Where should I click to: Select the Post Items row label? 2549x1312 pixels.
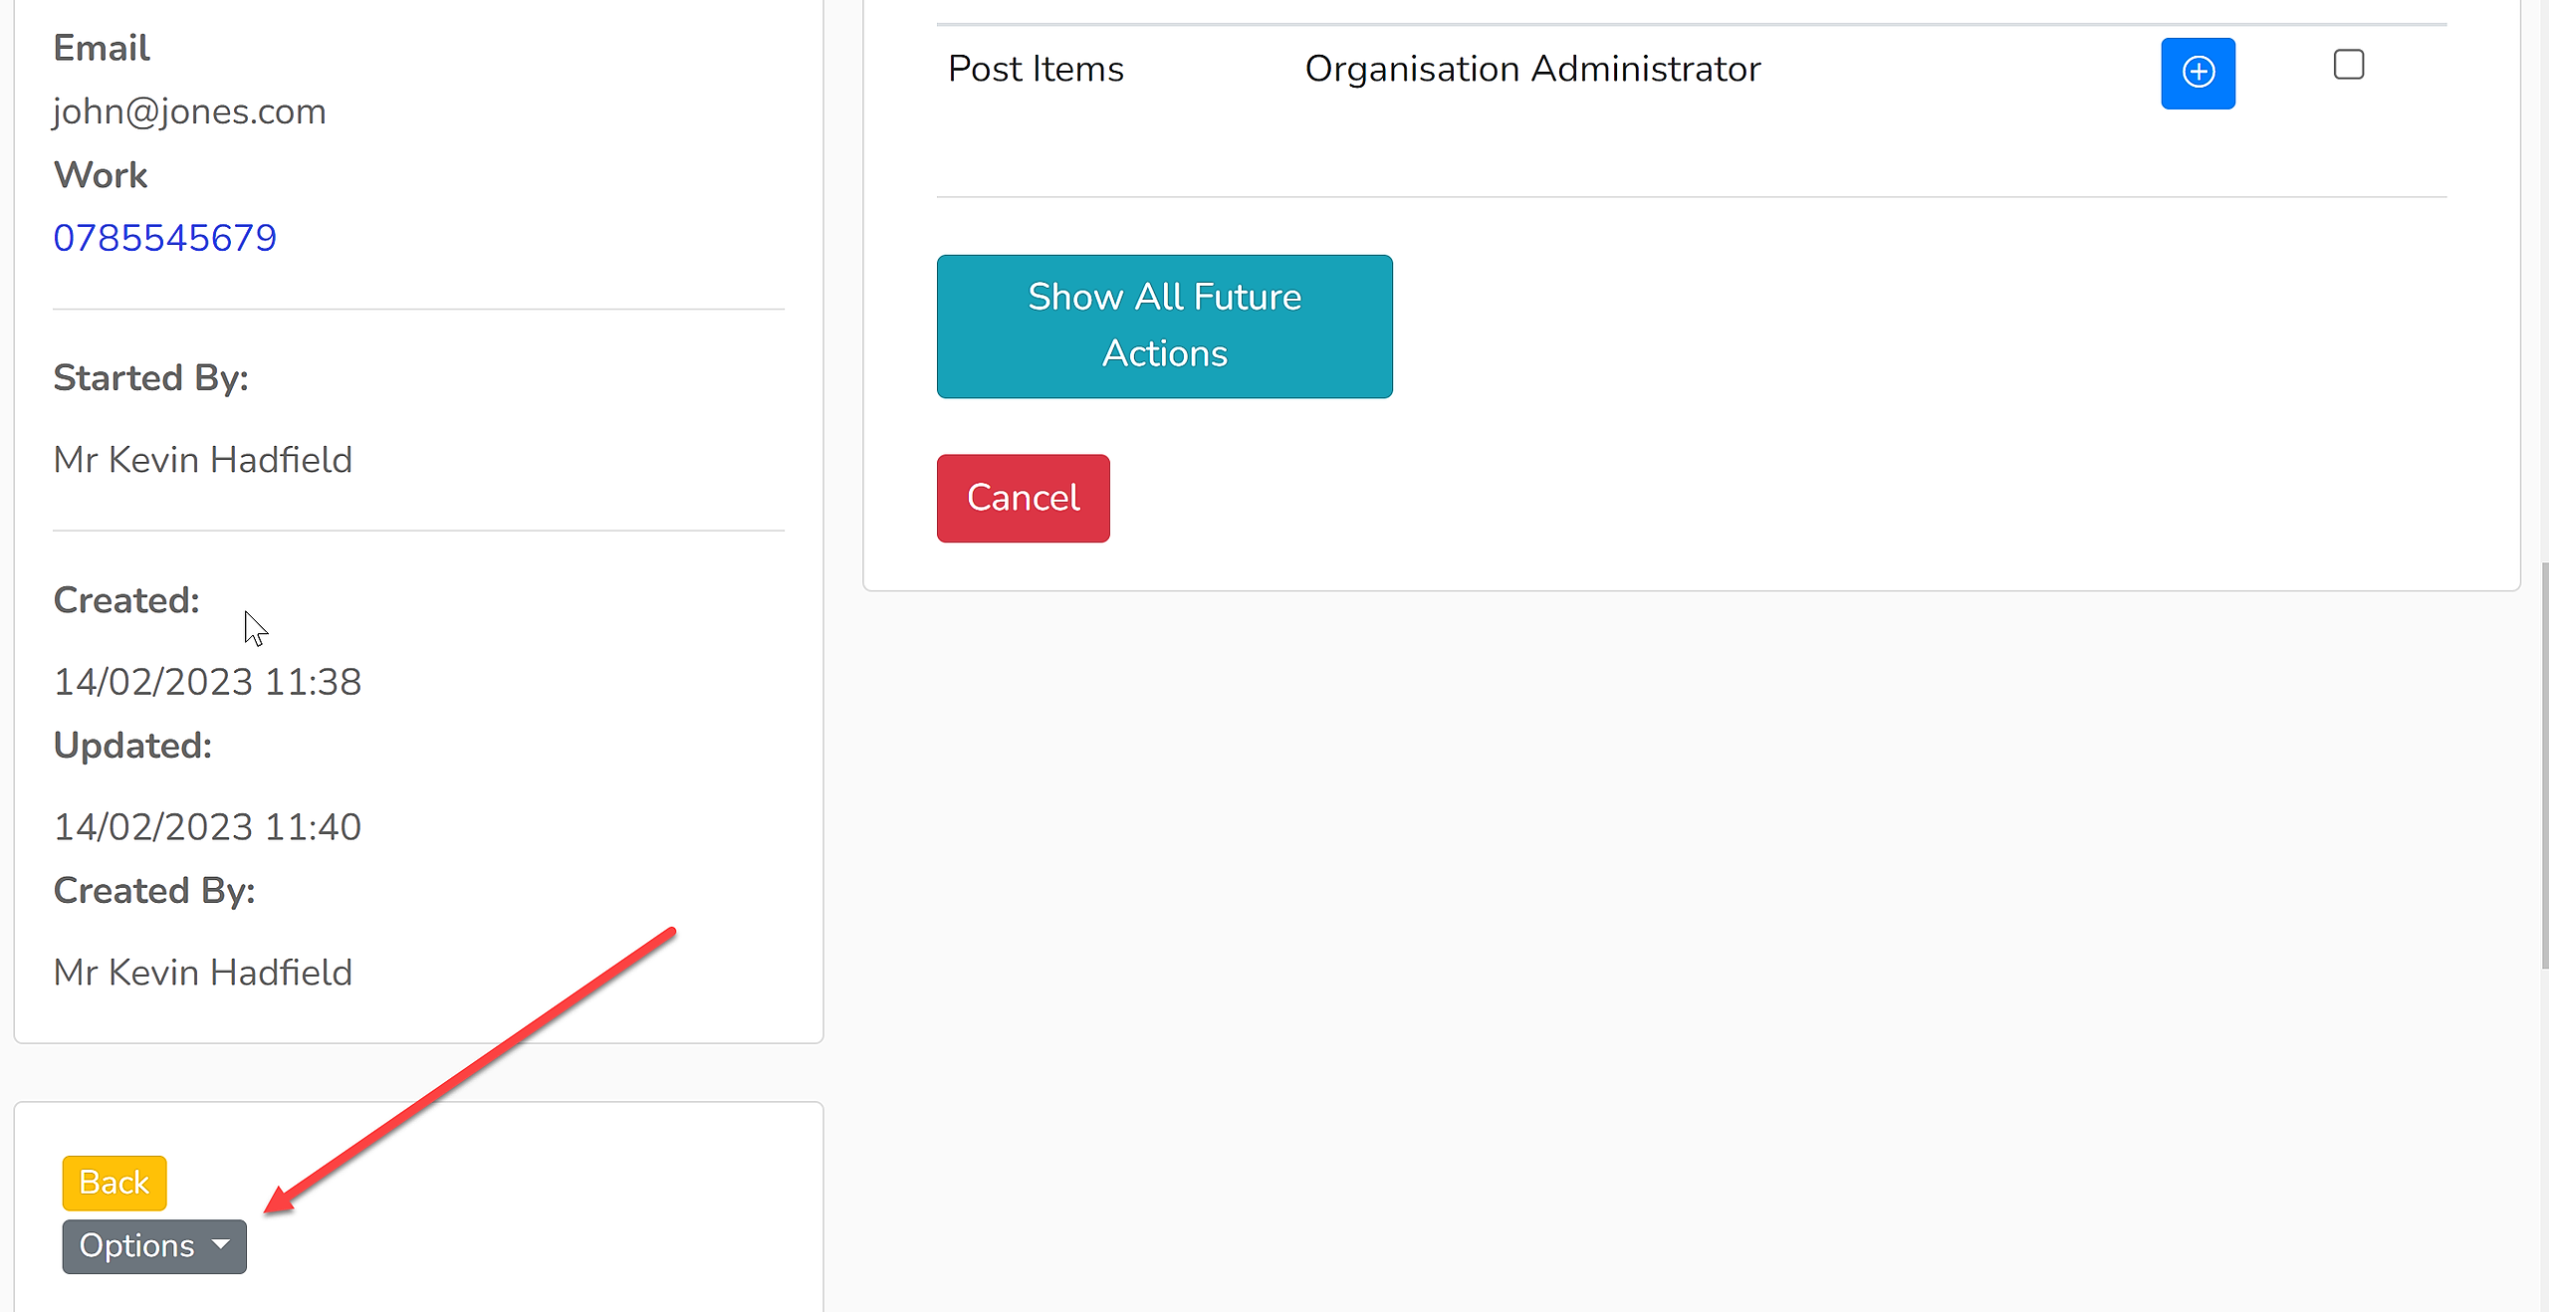pyautogui.click(x=1036, y=69)
